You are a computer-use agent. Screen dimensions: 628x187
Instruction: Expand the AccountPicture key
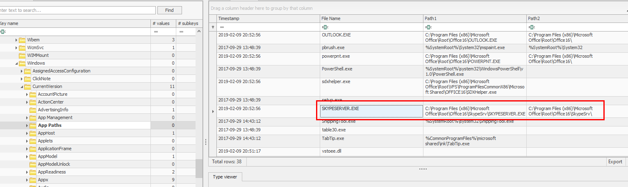(27, 94)
